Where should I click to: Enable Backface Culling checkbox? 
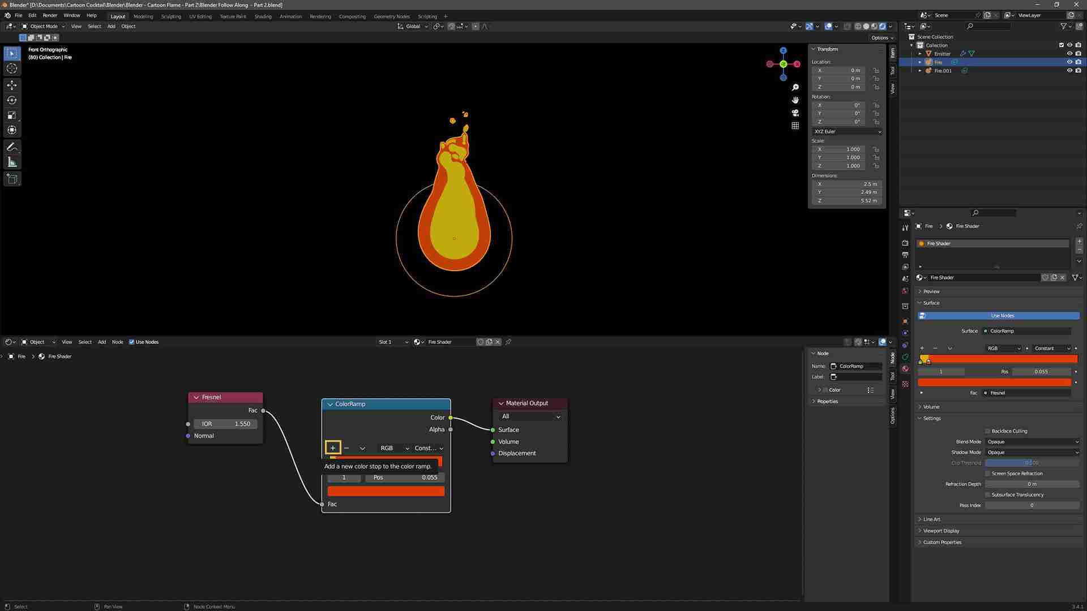(x=988, y=431)
